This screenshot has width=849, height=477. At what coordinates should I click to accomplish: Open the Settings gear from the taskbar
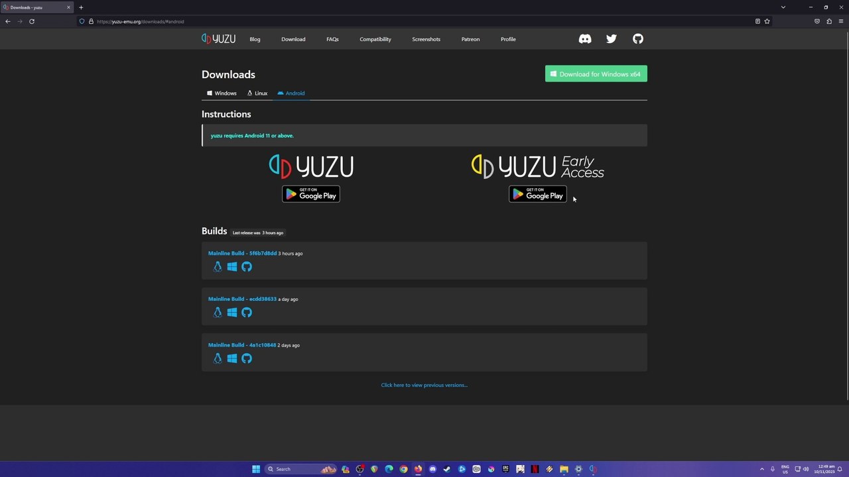[578, 469]
